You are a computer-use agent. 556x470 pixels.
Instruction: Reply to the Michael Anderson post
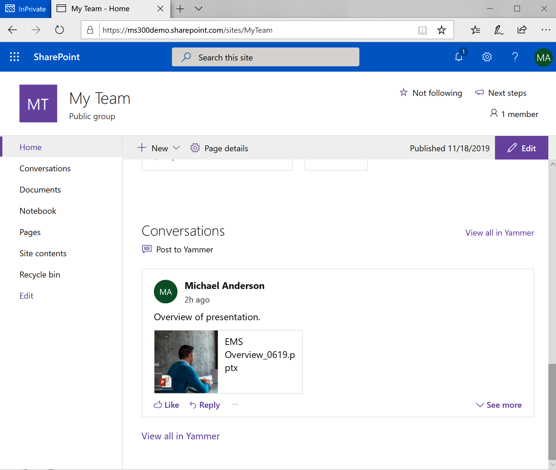[205, 405]
